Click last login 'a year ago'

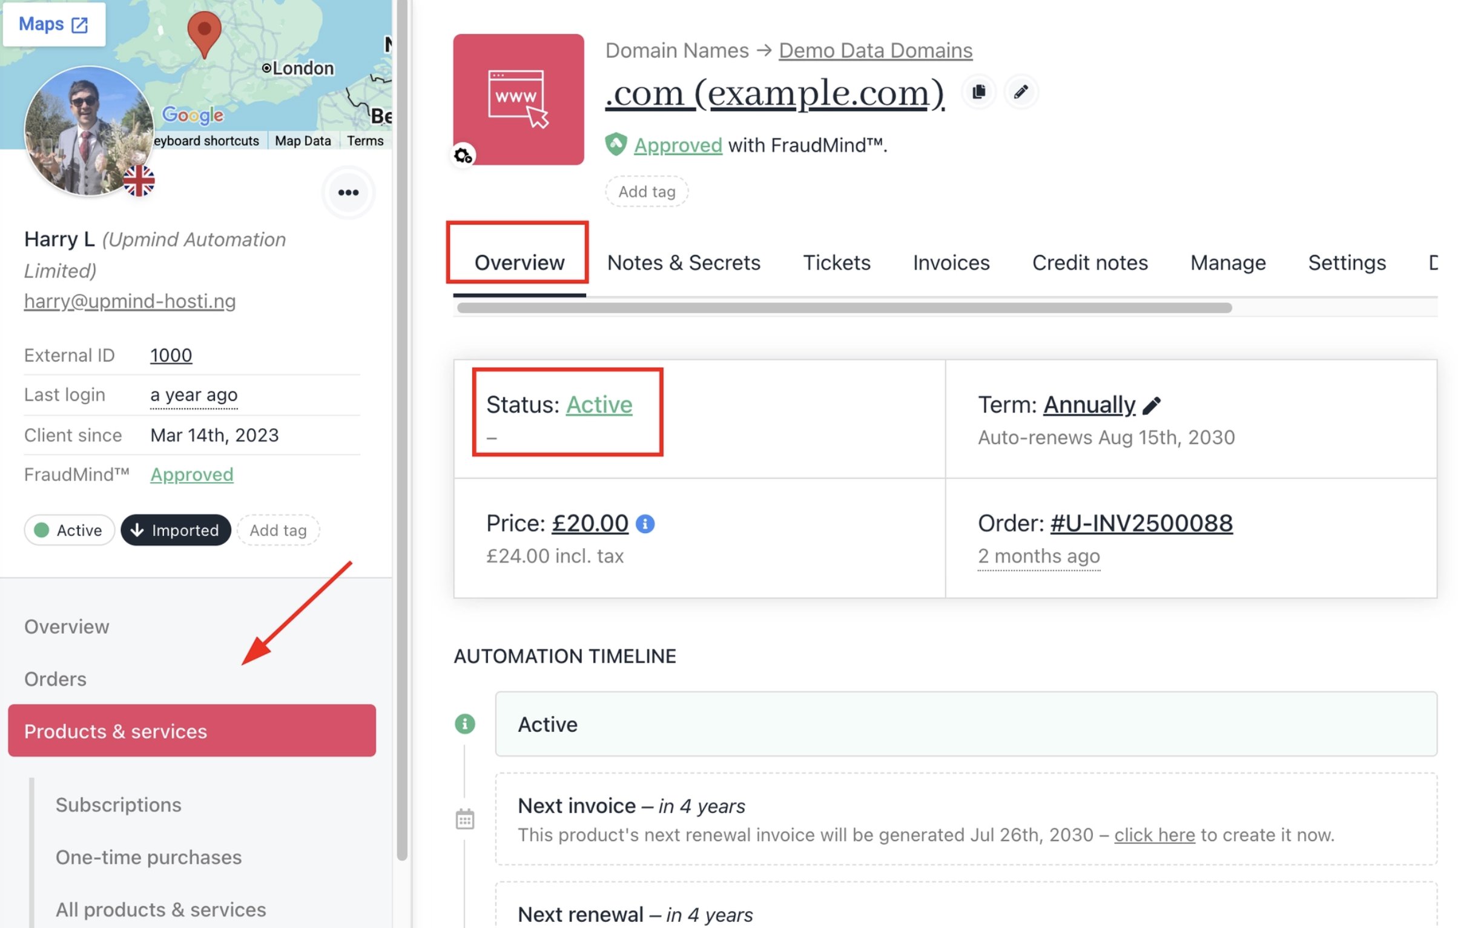tap(194, 395)
